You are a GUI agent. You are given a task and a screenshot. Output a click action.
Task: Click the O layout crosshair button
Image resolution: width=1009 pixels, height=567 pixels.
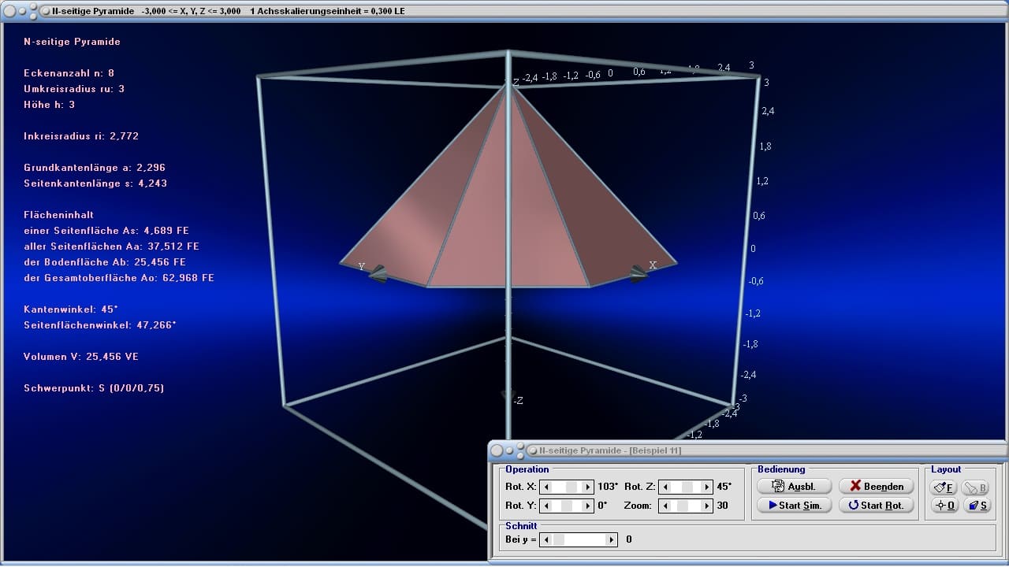pos(944,506)
